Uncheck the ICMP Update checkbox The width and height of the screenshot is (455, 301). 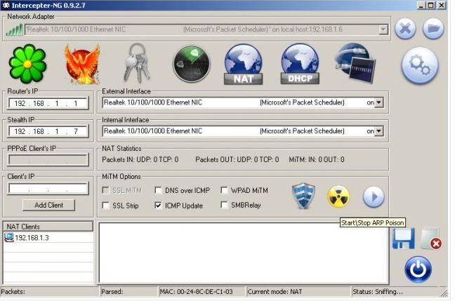(x=159, y=206)
